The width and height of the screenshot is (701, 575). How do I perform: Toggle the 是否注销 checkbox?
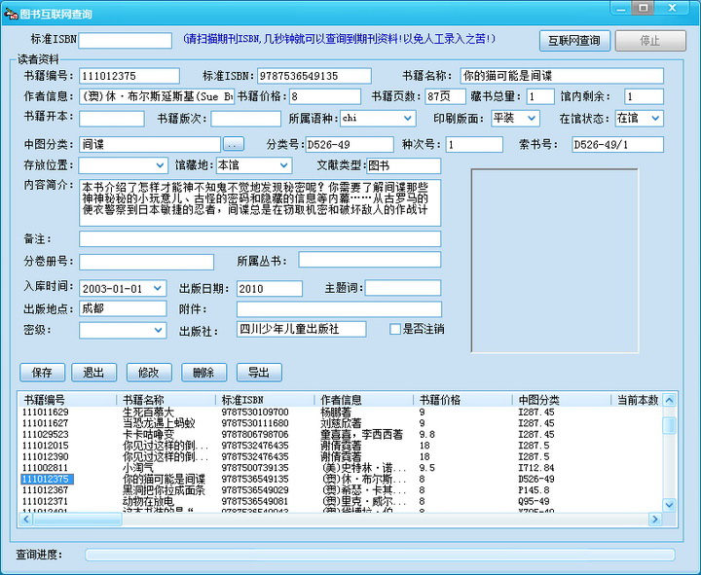[x=394, y=329]
